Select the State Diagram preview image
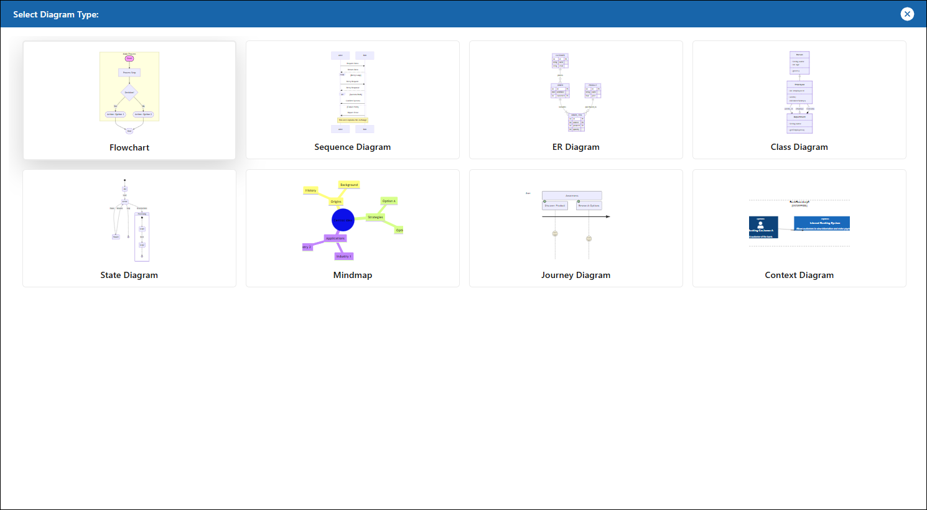Screen dimensions: 927x510 129,220
